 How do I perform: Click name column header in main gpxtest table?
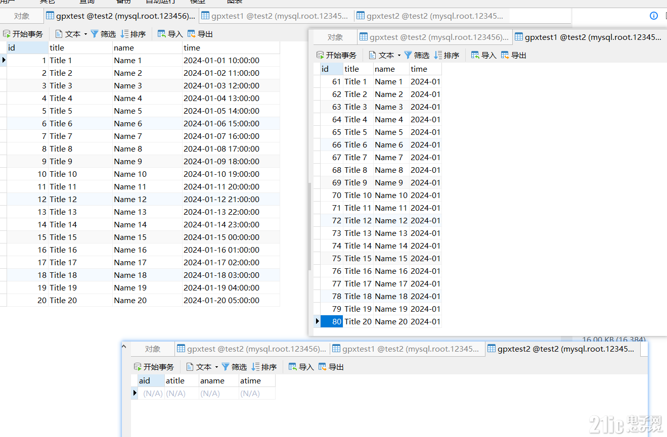[x=147, y=47]
